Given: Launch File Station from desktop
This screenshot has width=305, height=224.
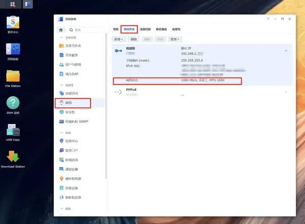Looking at the screenshot, I should 13,79.
